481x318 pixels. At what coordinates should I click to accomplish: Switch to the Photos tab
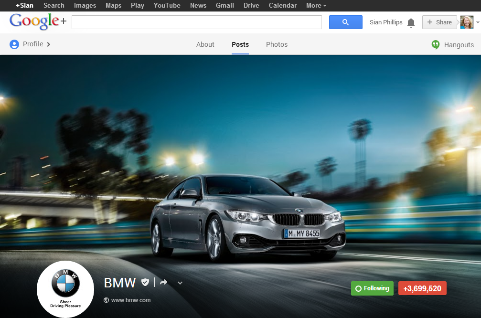click(x=277, y=44)
